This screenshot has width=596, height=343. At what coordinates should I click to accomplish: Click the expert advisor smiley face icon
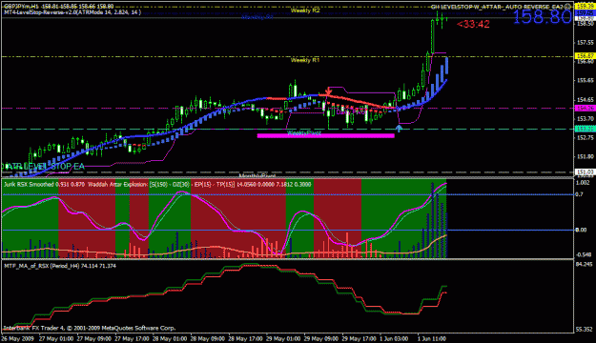567,7
